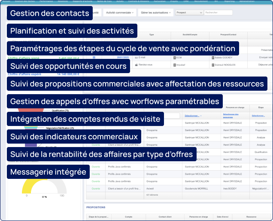273x221 pixels.
Task: Click the Gestion des contacts label
Action: pos(49,13)
